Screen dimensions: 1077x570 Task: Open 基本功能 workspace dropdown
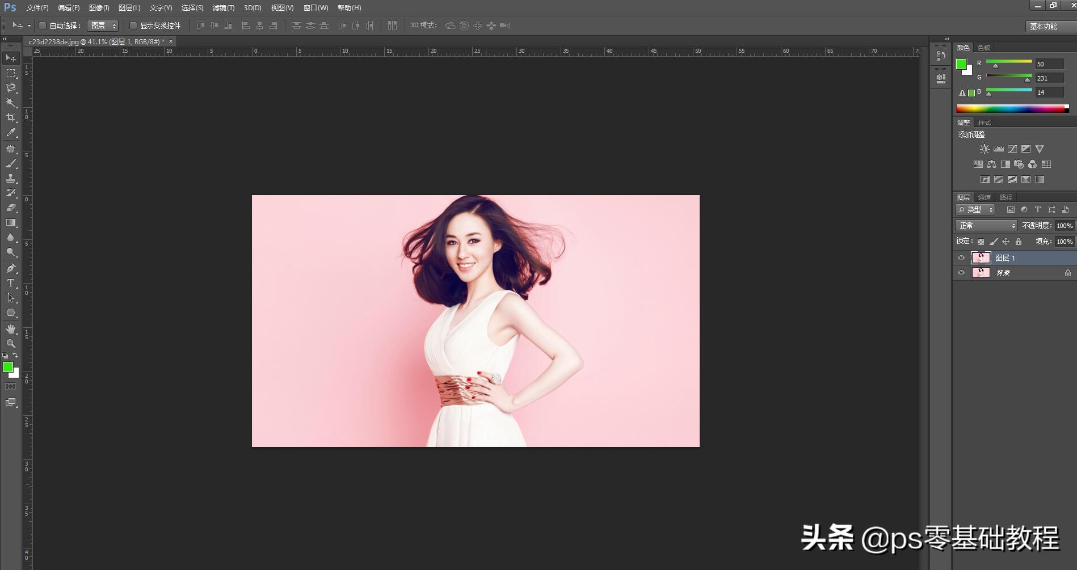point(1051,26)
